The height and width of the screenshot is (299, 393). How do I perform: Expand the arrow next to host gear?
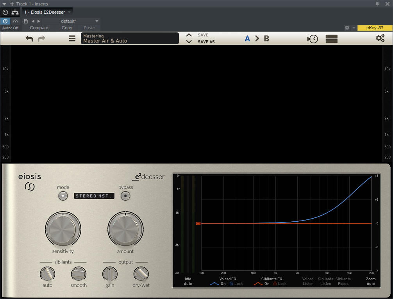click(354, 28)
